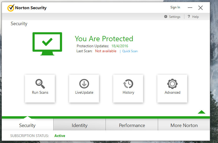Minimize the Norton Security window

click(190, 8)
